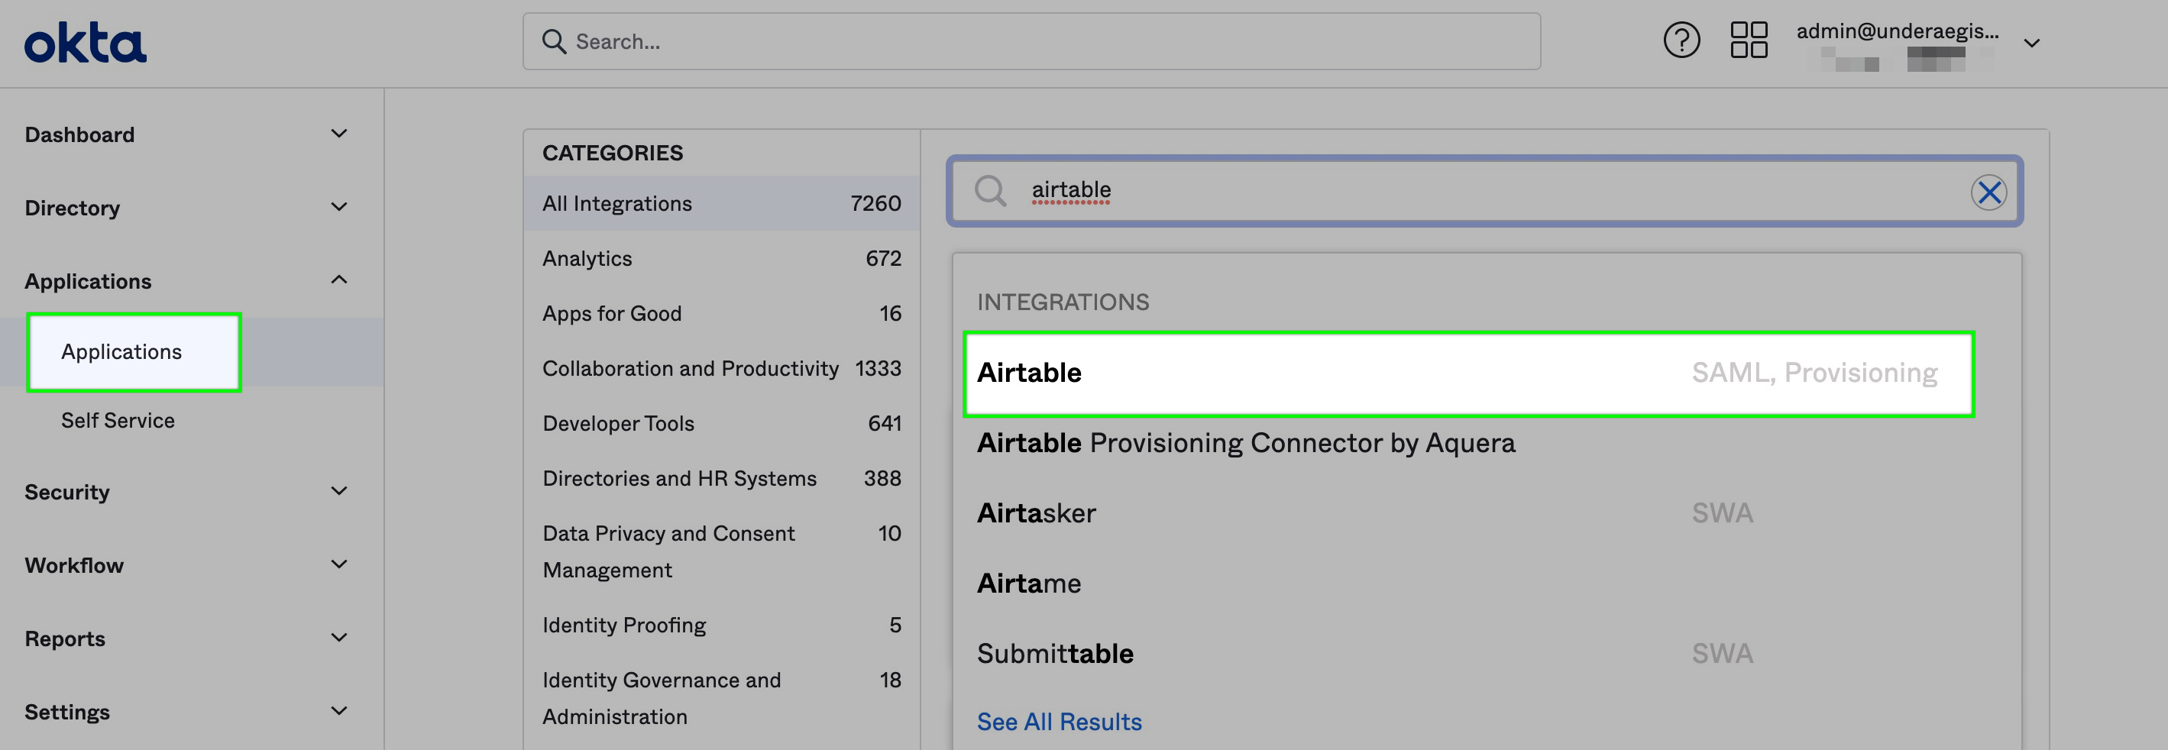Click the airtable integration search field
The width and height of the screenshot is (2168, 750).
point(1484,191)
